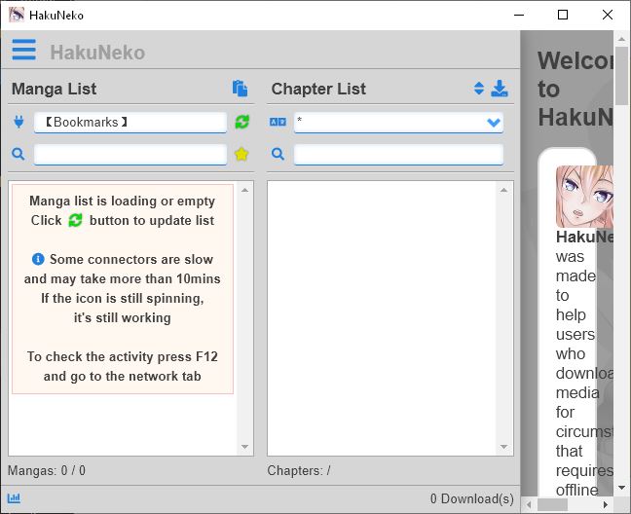Expand the chapter language filter dropdown
The image size is (631, 514).
[x=494, y=123]
